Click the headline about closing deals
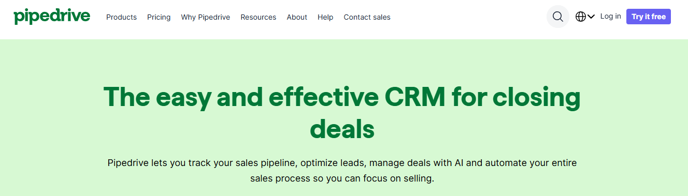 coord(342,112)
